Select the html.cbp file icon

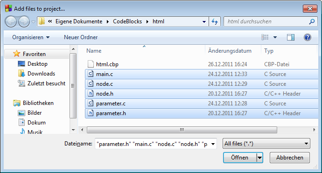point(91,64)
